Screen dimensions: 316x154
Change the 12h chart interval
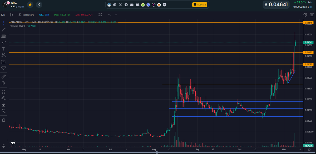click(x=3, y=15)
